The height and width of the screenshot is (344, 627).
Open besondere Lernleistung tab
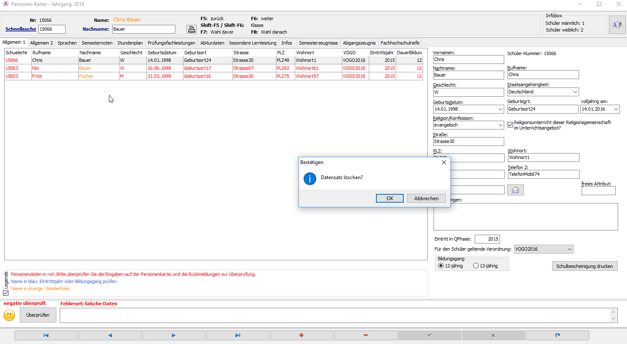(x=253, y=43)
